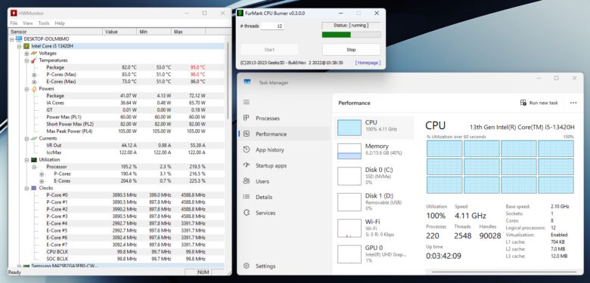Select GPU 0 Intel UHD Graphics item

(x=373, y=254)
